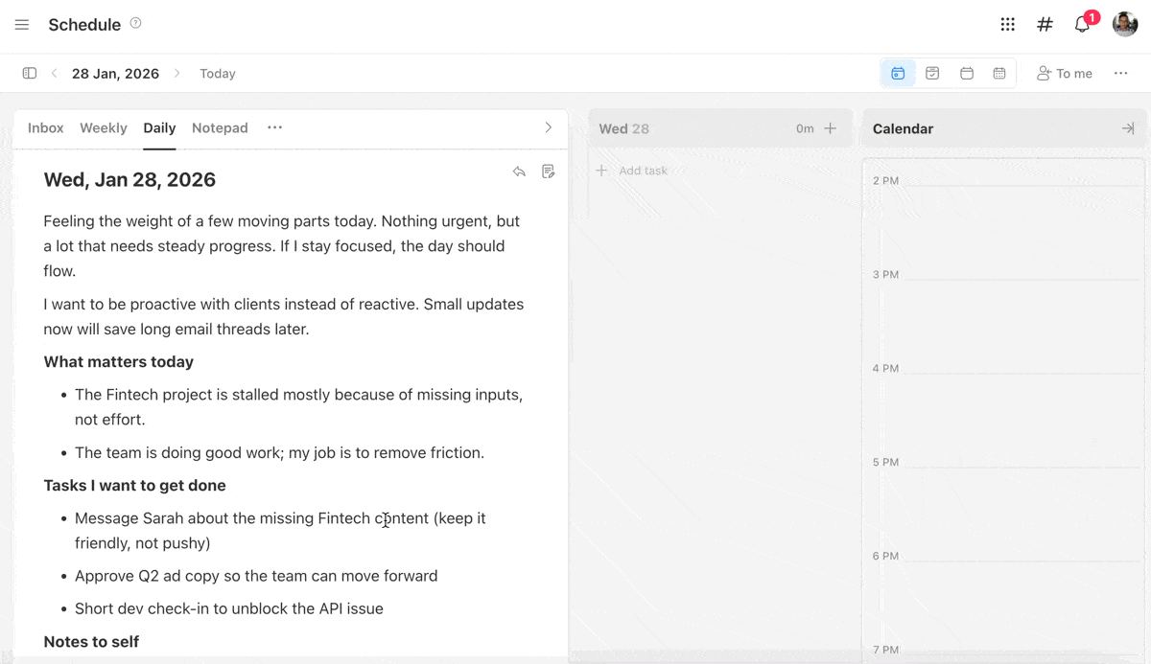1151x664 pixels.
Task: Open the Inbox tab
Action: (45, 127)
